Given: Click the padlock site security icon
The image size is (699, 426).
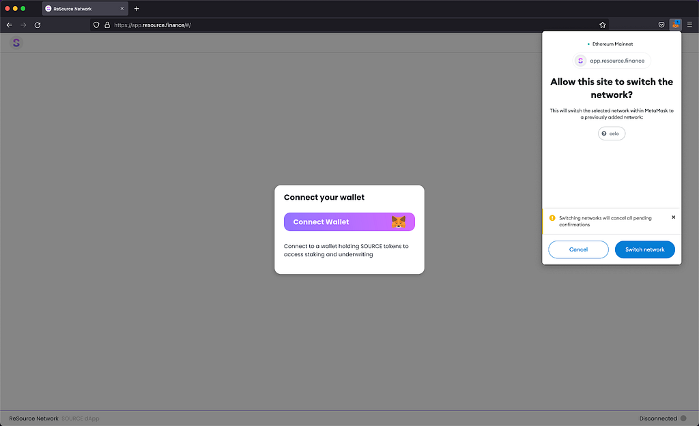Looking at the screenshot, I should pos(107,25).
